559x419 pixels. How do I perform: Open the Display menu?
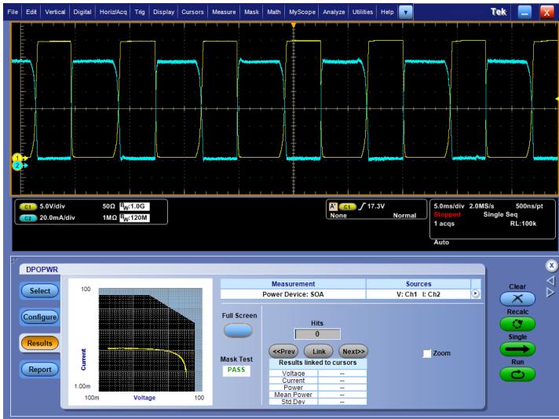click(163, 12)
